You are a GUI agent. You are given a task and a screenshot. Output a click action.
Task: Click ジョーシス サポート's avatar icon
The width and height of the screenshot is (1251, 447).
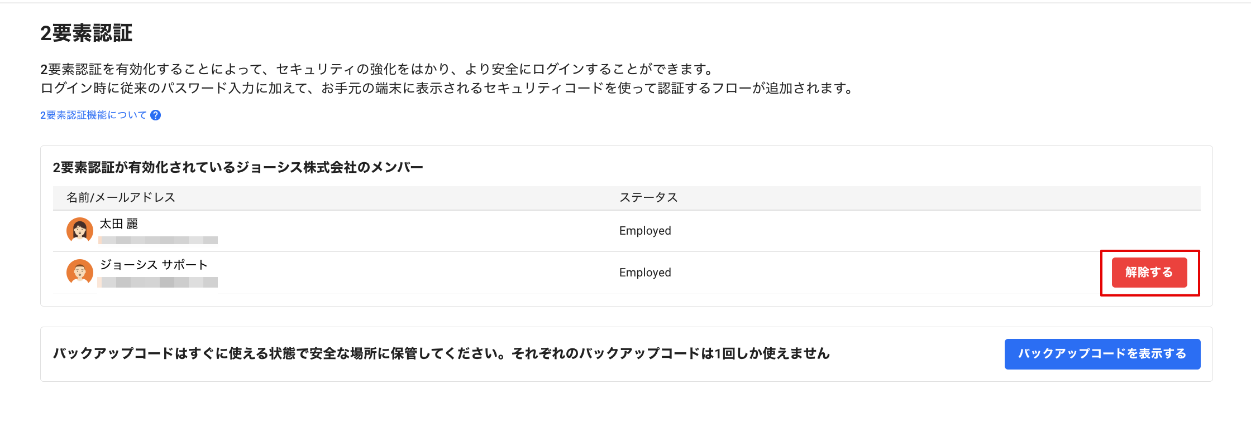pos(80,272)
